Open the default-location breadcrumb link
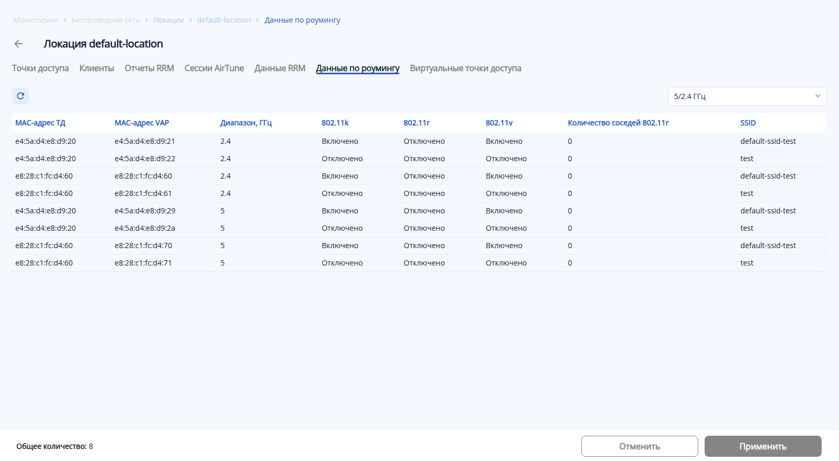The width and height of the screenshot is (839, 461). (x=224, y=20)
